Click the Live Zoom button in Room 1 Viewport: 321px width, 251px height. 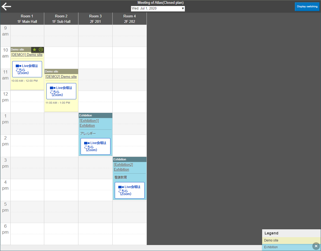(x=27, y=69)
